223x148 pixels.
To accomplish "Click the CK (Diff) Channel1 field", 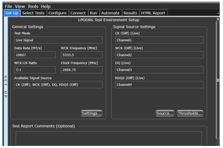I will coord(159,40).
